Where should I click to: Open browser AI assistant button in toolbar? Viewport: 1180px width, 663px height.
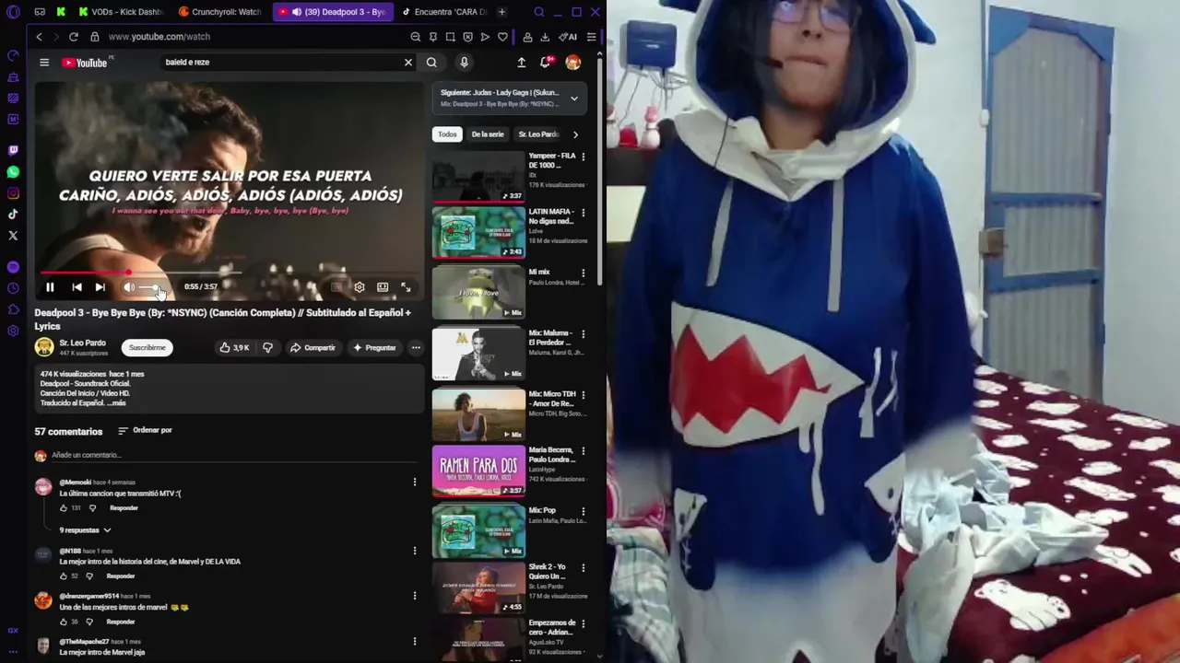568,37
